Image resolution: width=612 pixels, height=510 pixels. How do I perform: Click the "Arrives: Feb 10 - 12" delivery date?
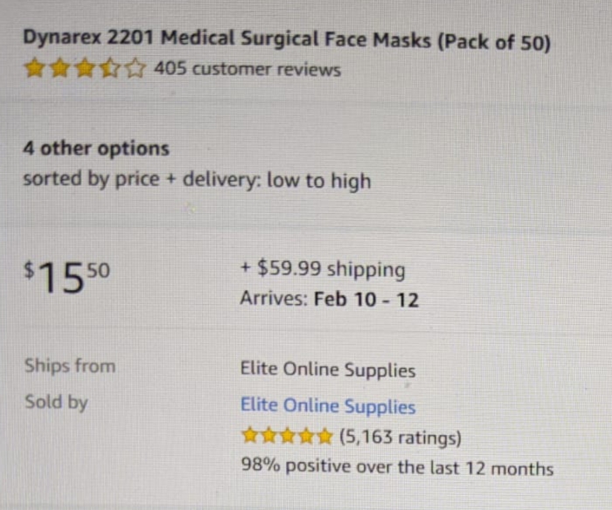point(330,300)
